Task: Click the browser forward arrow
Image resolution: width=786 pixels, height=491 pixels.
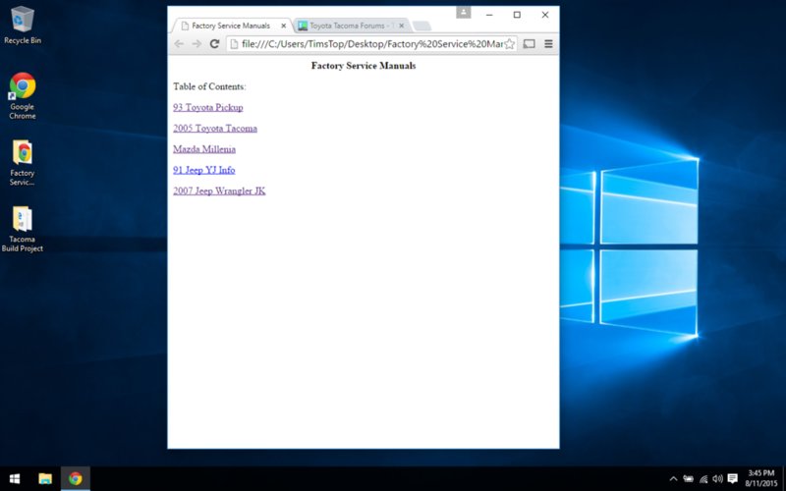Action: pyautogui.click(x=196, y=44)
